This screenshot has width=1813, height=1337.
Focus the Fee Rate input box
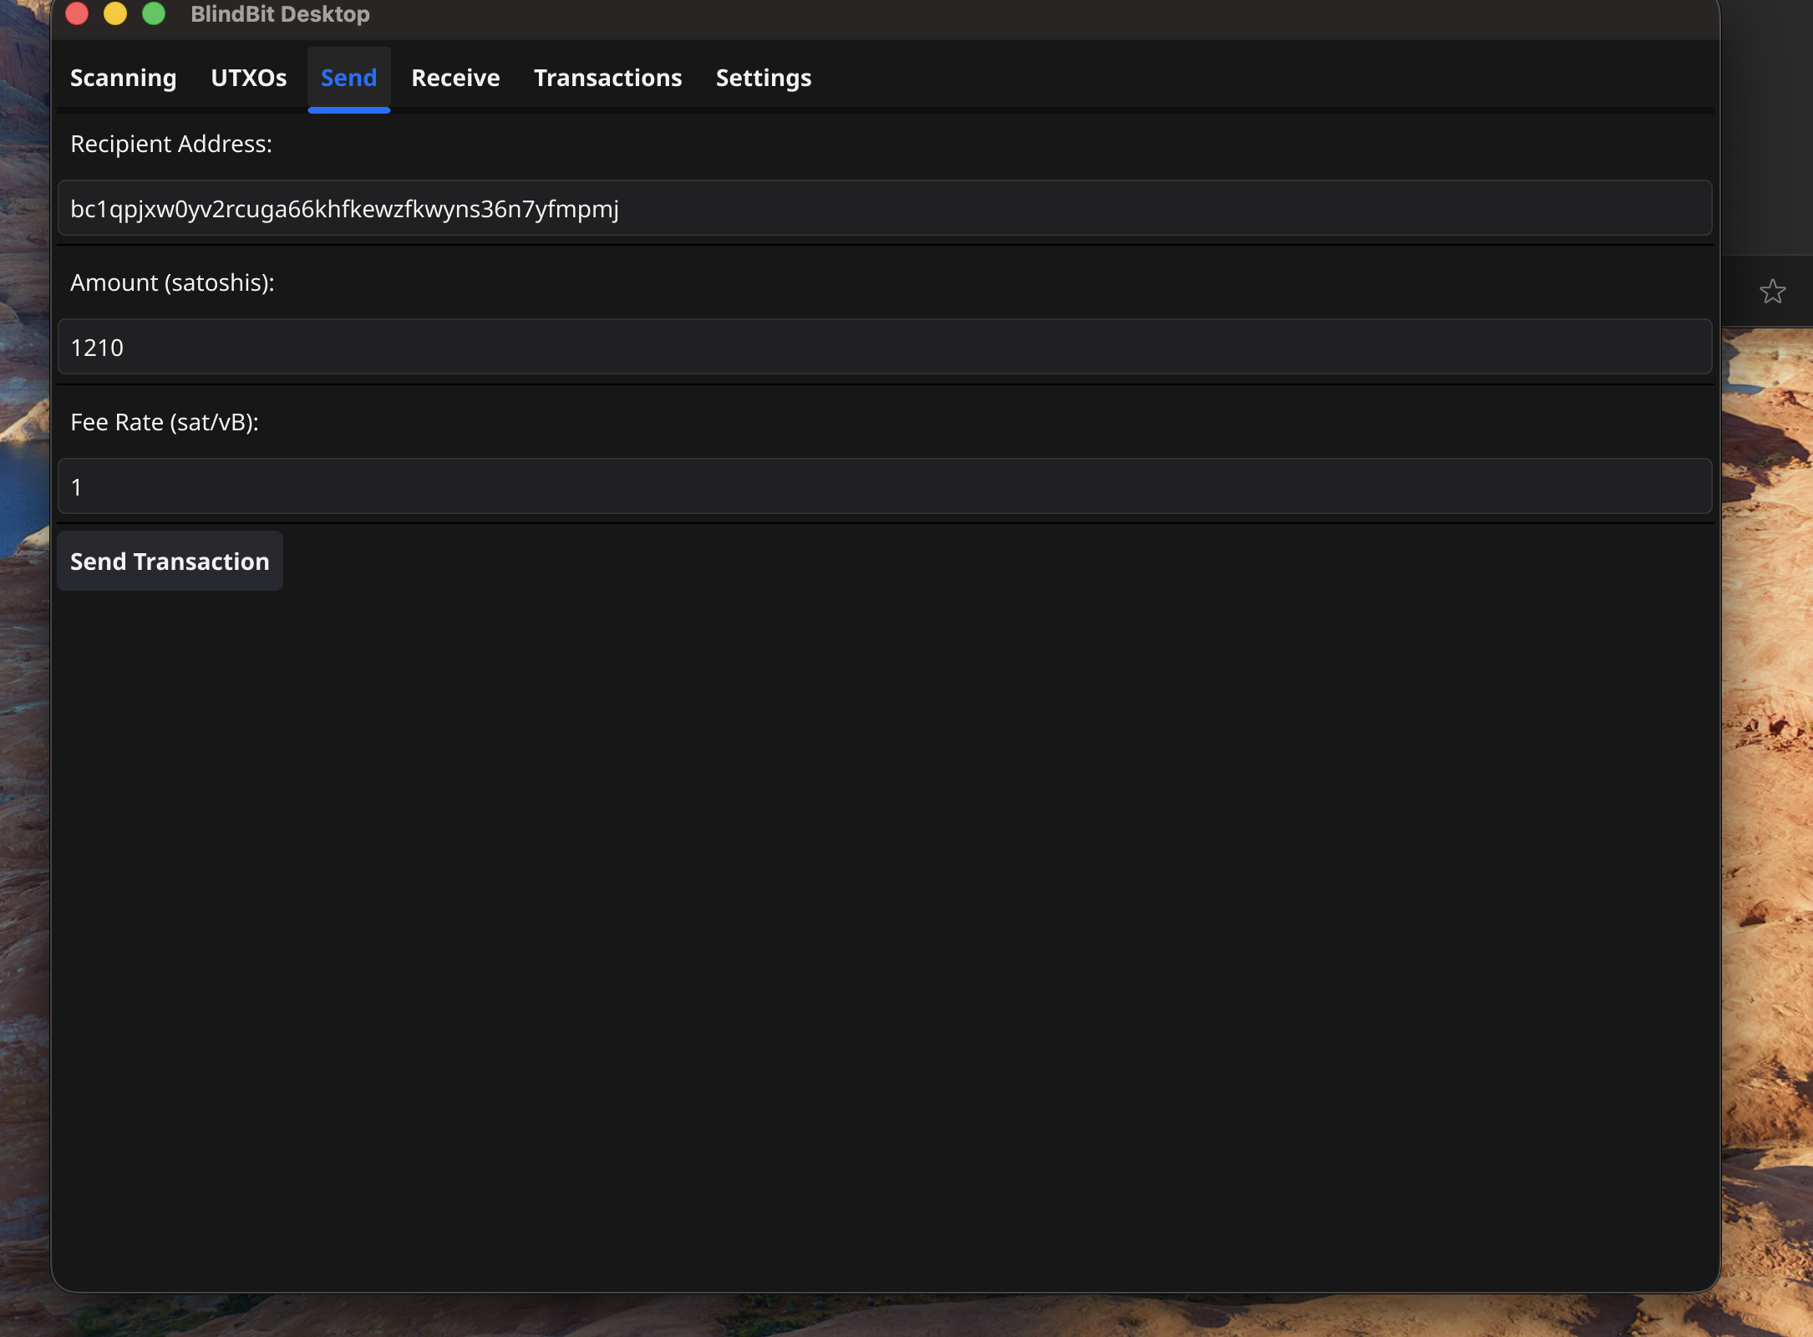coord(884,486)
